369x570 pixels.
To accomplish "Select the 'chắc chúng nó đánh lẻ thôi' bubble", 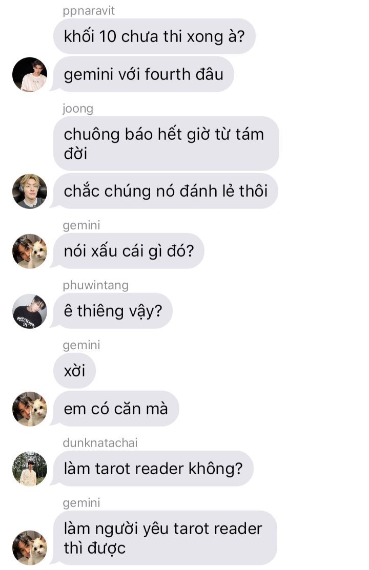I will point(166,191).
